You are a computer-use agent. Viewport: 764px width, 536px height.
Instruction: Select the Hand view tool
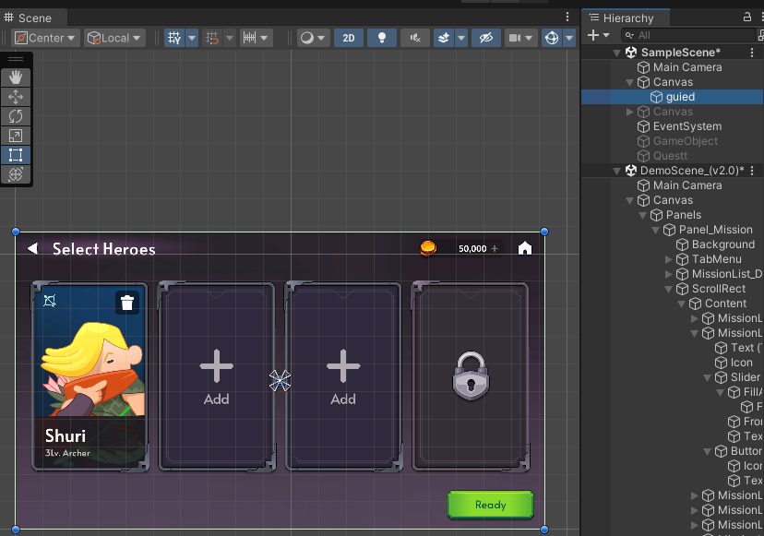[16, 77]
